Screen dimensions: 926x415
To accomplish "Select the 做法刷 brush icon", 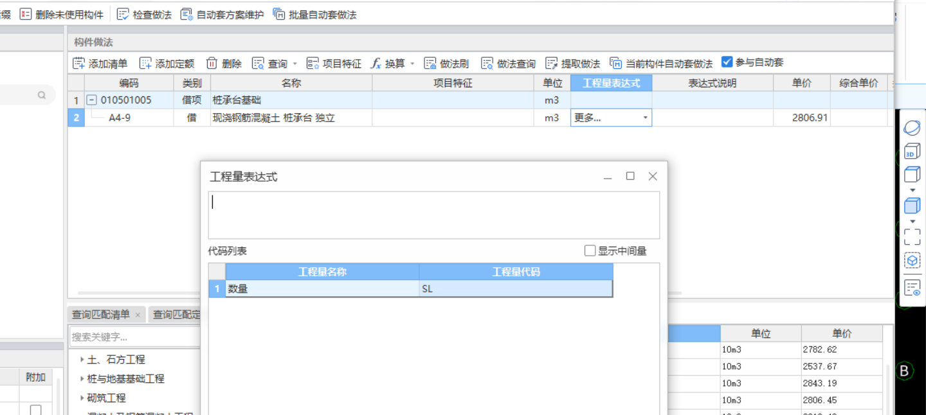I will coord(430,62).
